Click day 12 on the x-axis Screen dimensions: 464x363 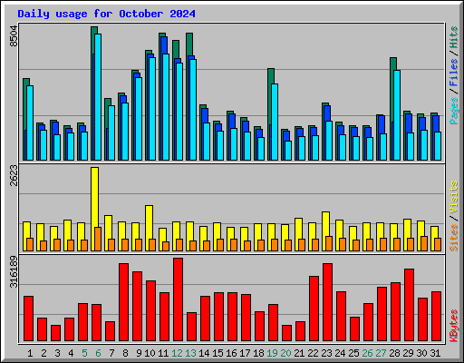177,353
